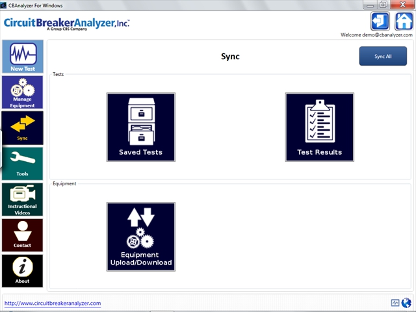The height and width of the screenshot is (312, 416).
Task: Click the globe icon in status bar
Action: click(406, 303)
